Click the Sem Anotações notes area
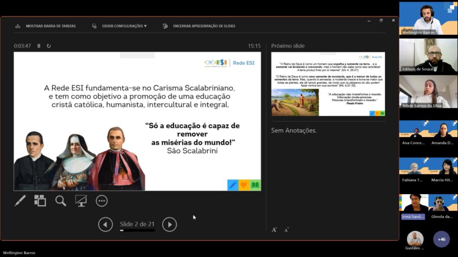 pyautogui.click(x=294, y=131)
